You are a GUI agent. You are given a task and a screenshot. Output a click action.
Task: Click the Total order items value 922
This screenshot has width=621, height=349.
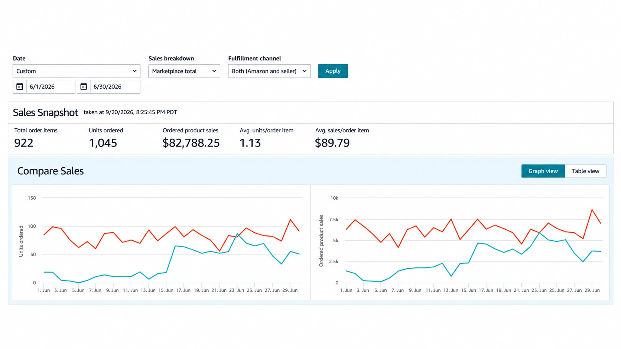pyautogui.click(x=24, y=143)
